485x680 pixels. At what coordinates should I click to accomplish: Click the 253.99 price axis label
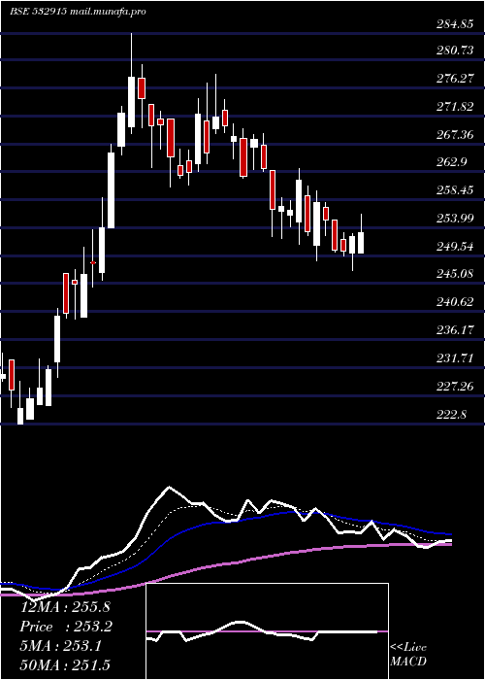(455, 219)
